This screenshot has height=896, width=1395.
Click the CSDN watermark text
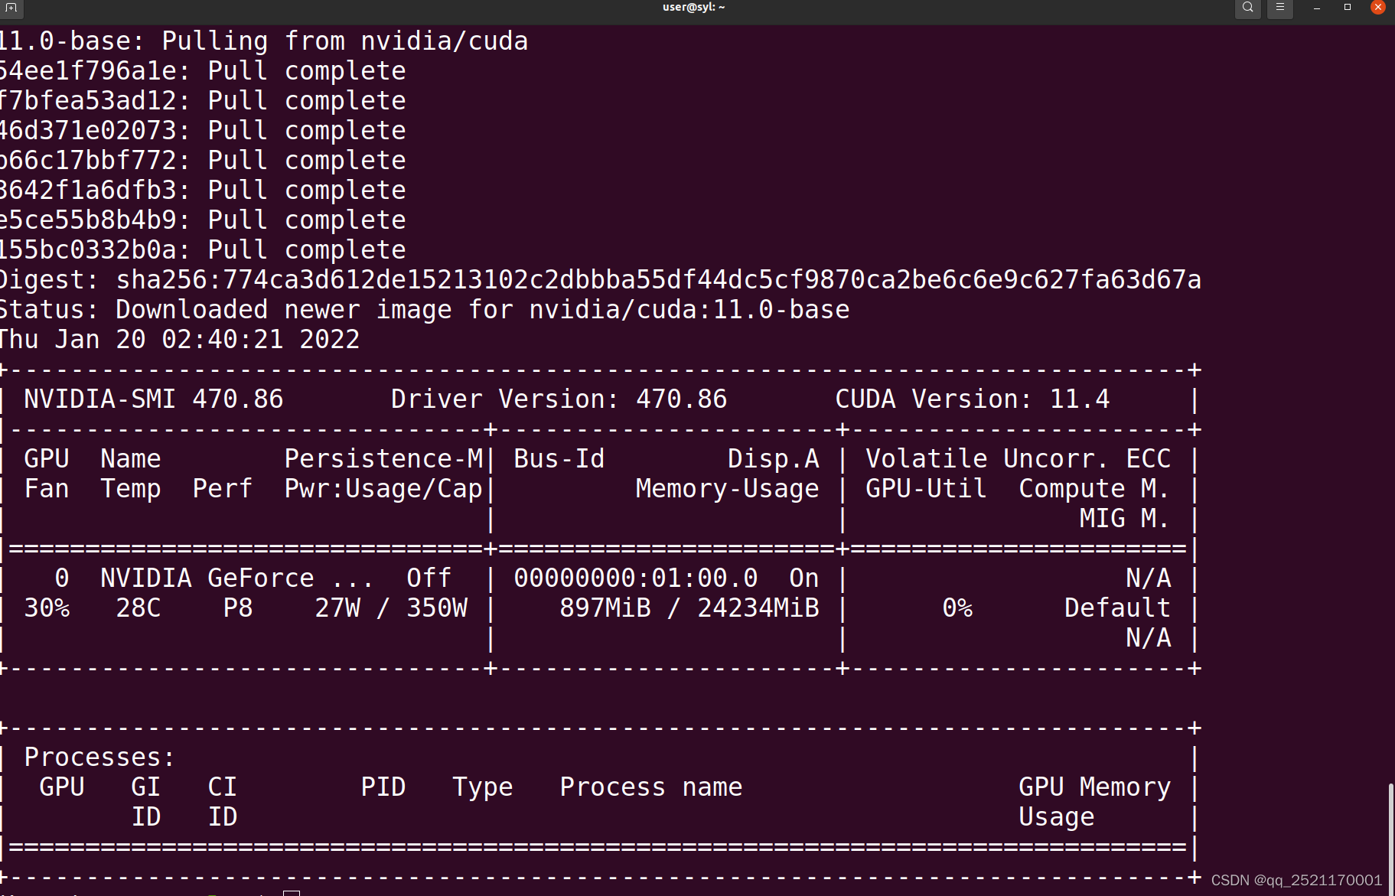coord(1296,878)
